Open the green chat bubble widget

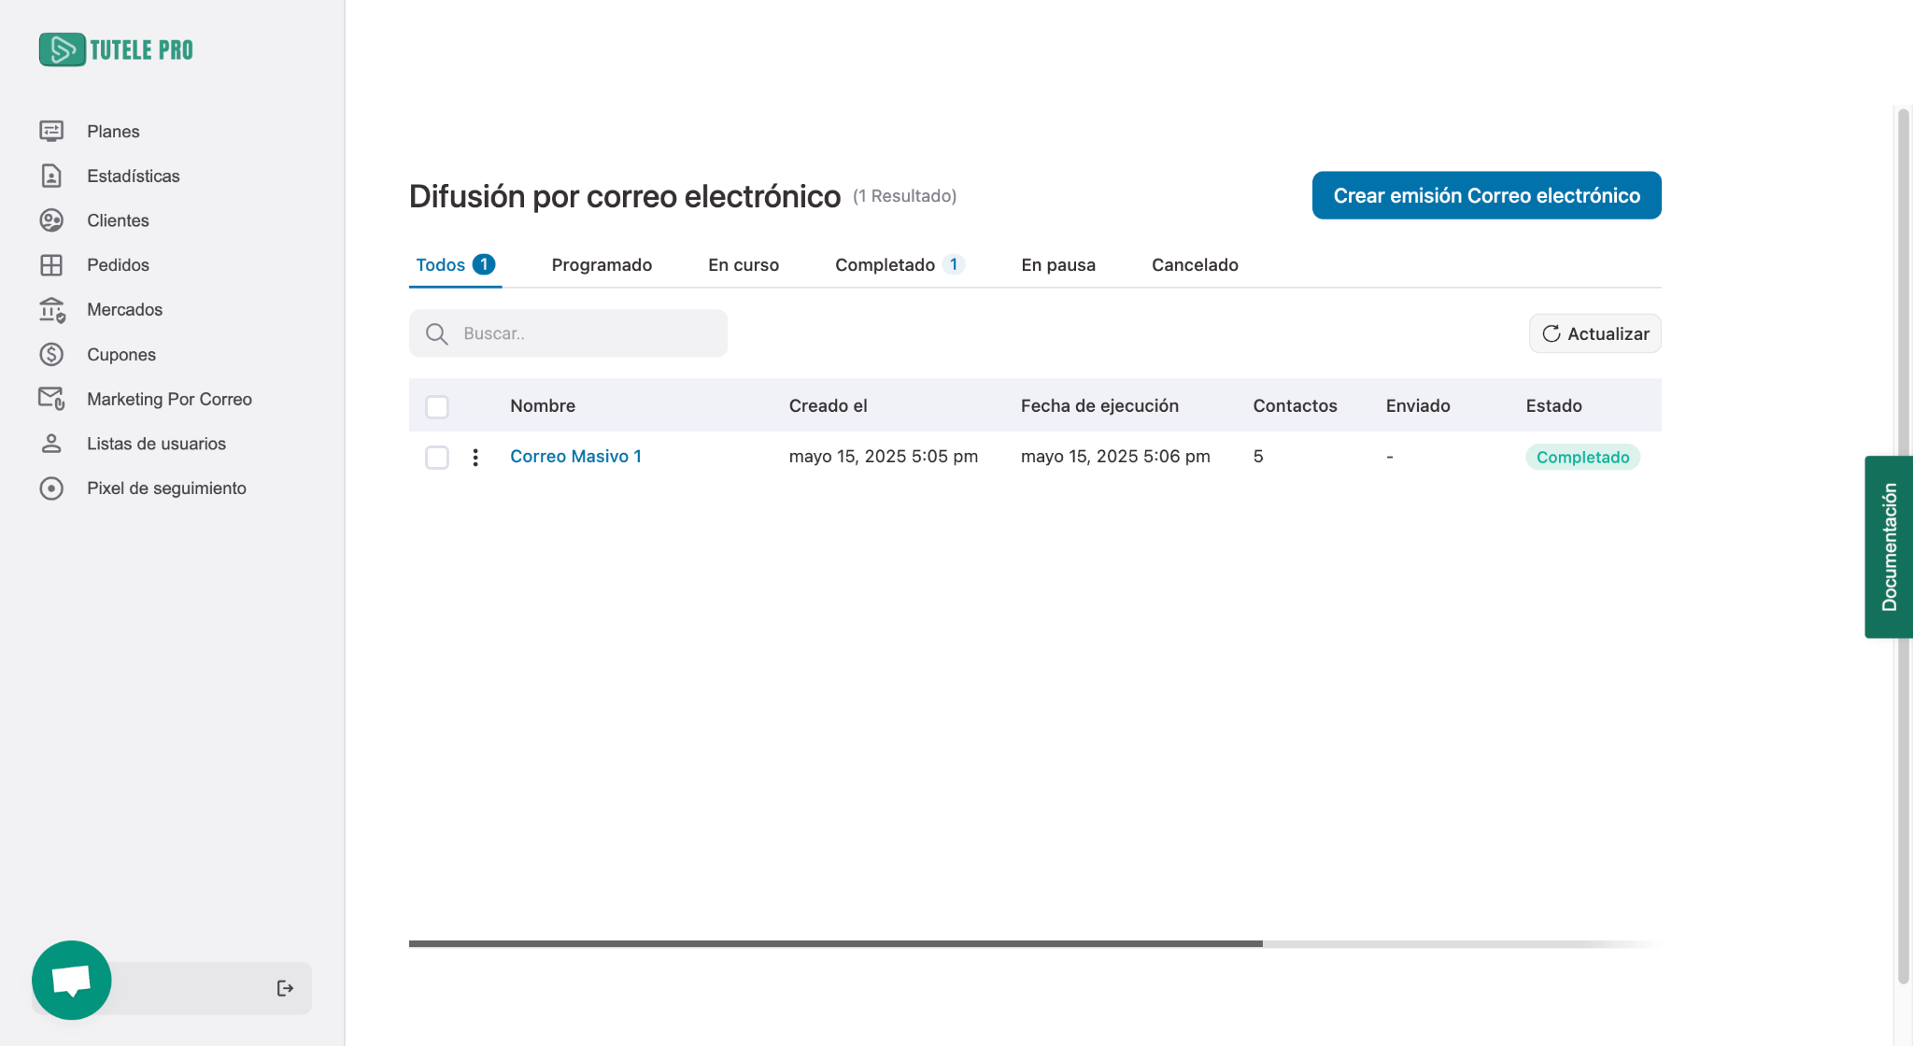point(71,980)
